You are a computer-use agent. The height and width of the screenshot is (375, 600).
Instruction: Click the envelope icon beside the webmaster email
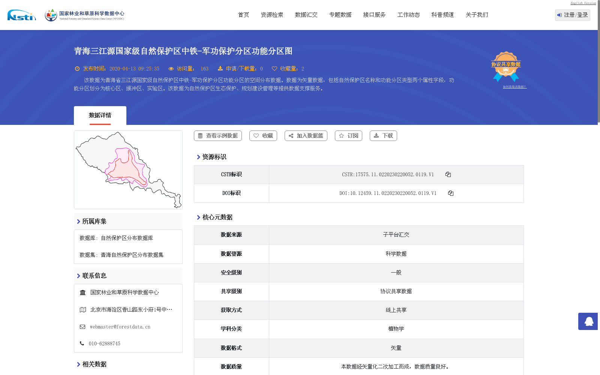(x=82, y=327)
